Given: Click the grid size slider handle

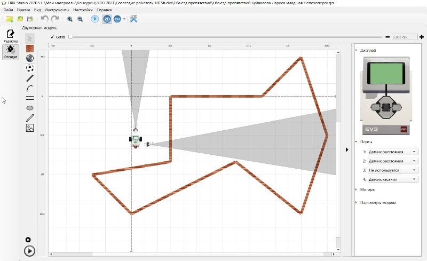Looking at the screenshot, I should click(70, 37).
